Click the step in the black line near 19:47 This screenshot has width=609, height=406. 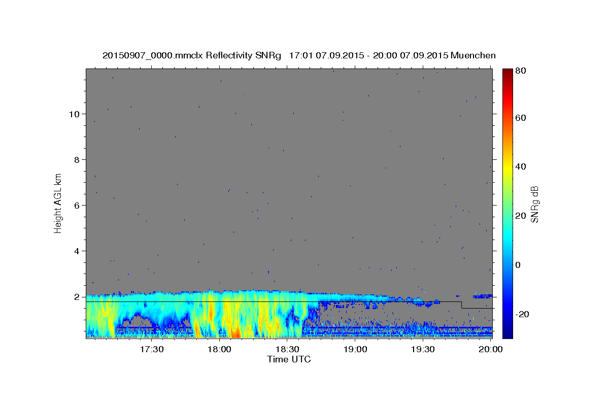pyautogui.click(x=461, y=305)
